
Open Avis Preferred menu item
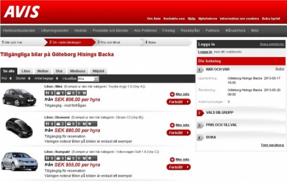pyautogui.click(x=145, y=30)
